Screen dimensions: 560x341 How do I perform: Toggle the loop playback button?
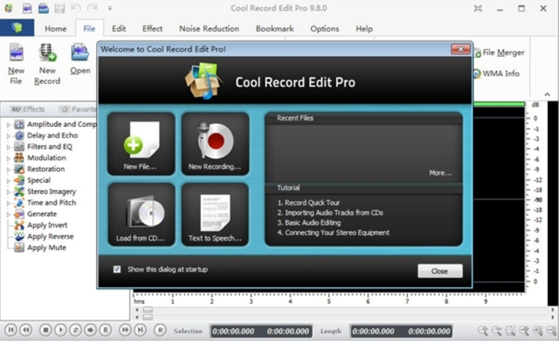75,330
